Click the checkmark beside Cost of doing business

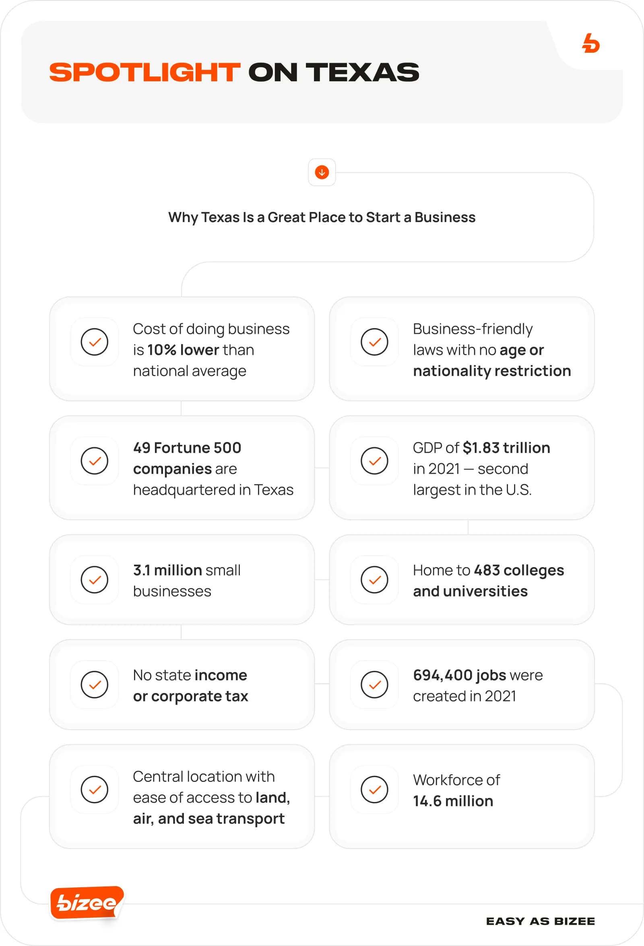click(95, 342)
